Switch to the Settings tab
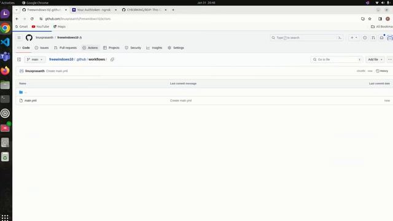The width and height of the screenshot is (393, 221). click(176, 48)
